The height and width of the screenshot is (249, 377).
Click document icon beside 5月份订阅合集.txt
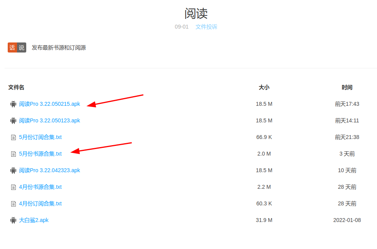(14, 137)
